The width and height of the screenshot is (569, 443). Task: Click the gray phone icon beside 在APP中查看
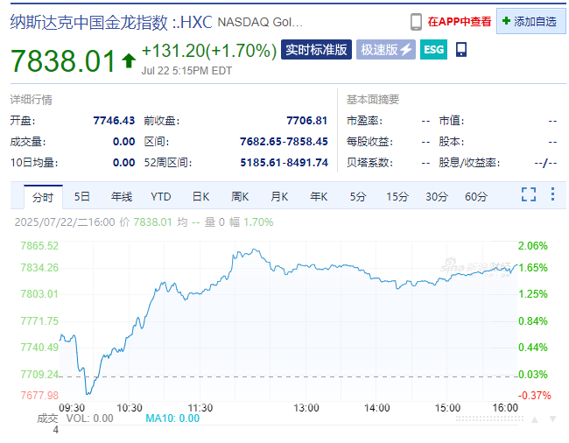pyautogui.click(x=417, y=21)
